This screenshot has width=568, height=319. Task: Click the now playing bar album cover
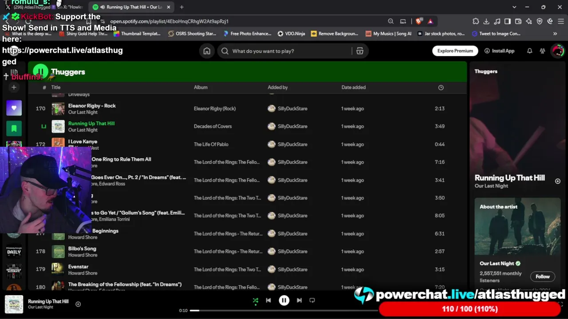coord(14,304)
